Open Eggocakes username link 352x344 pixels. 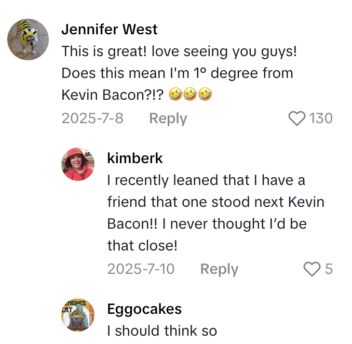pyautogui.click(x=144, y=309)
